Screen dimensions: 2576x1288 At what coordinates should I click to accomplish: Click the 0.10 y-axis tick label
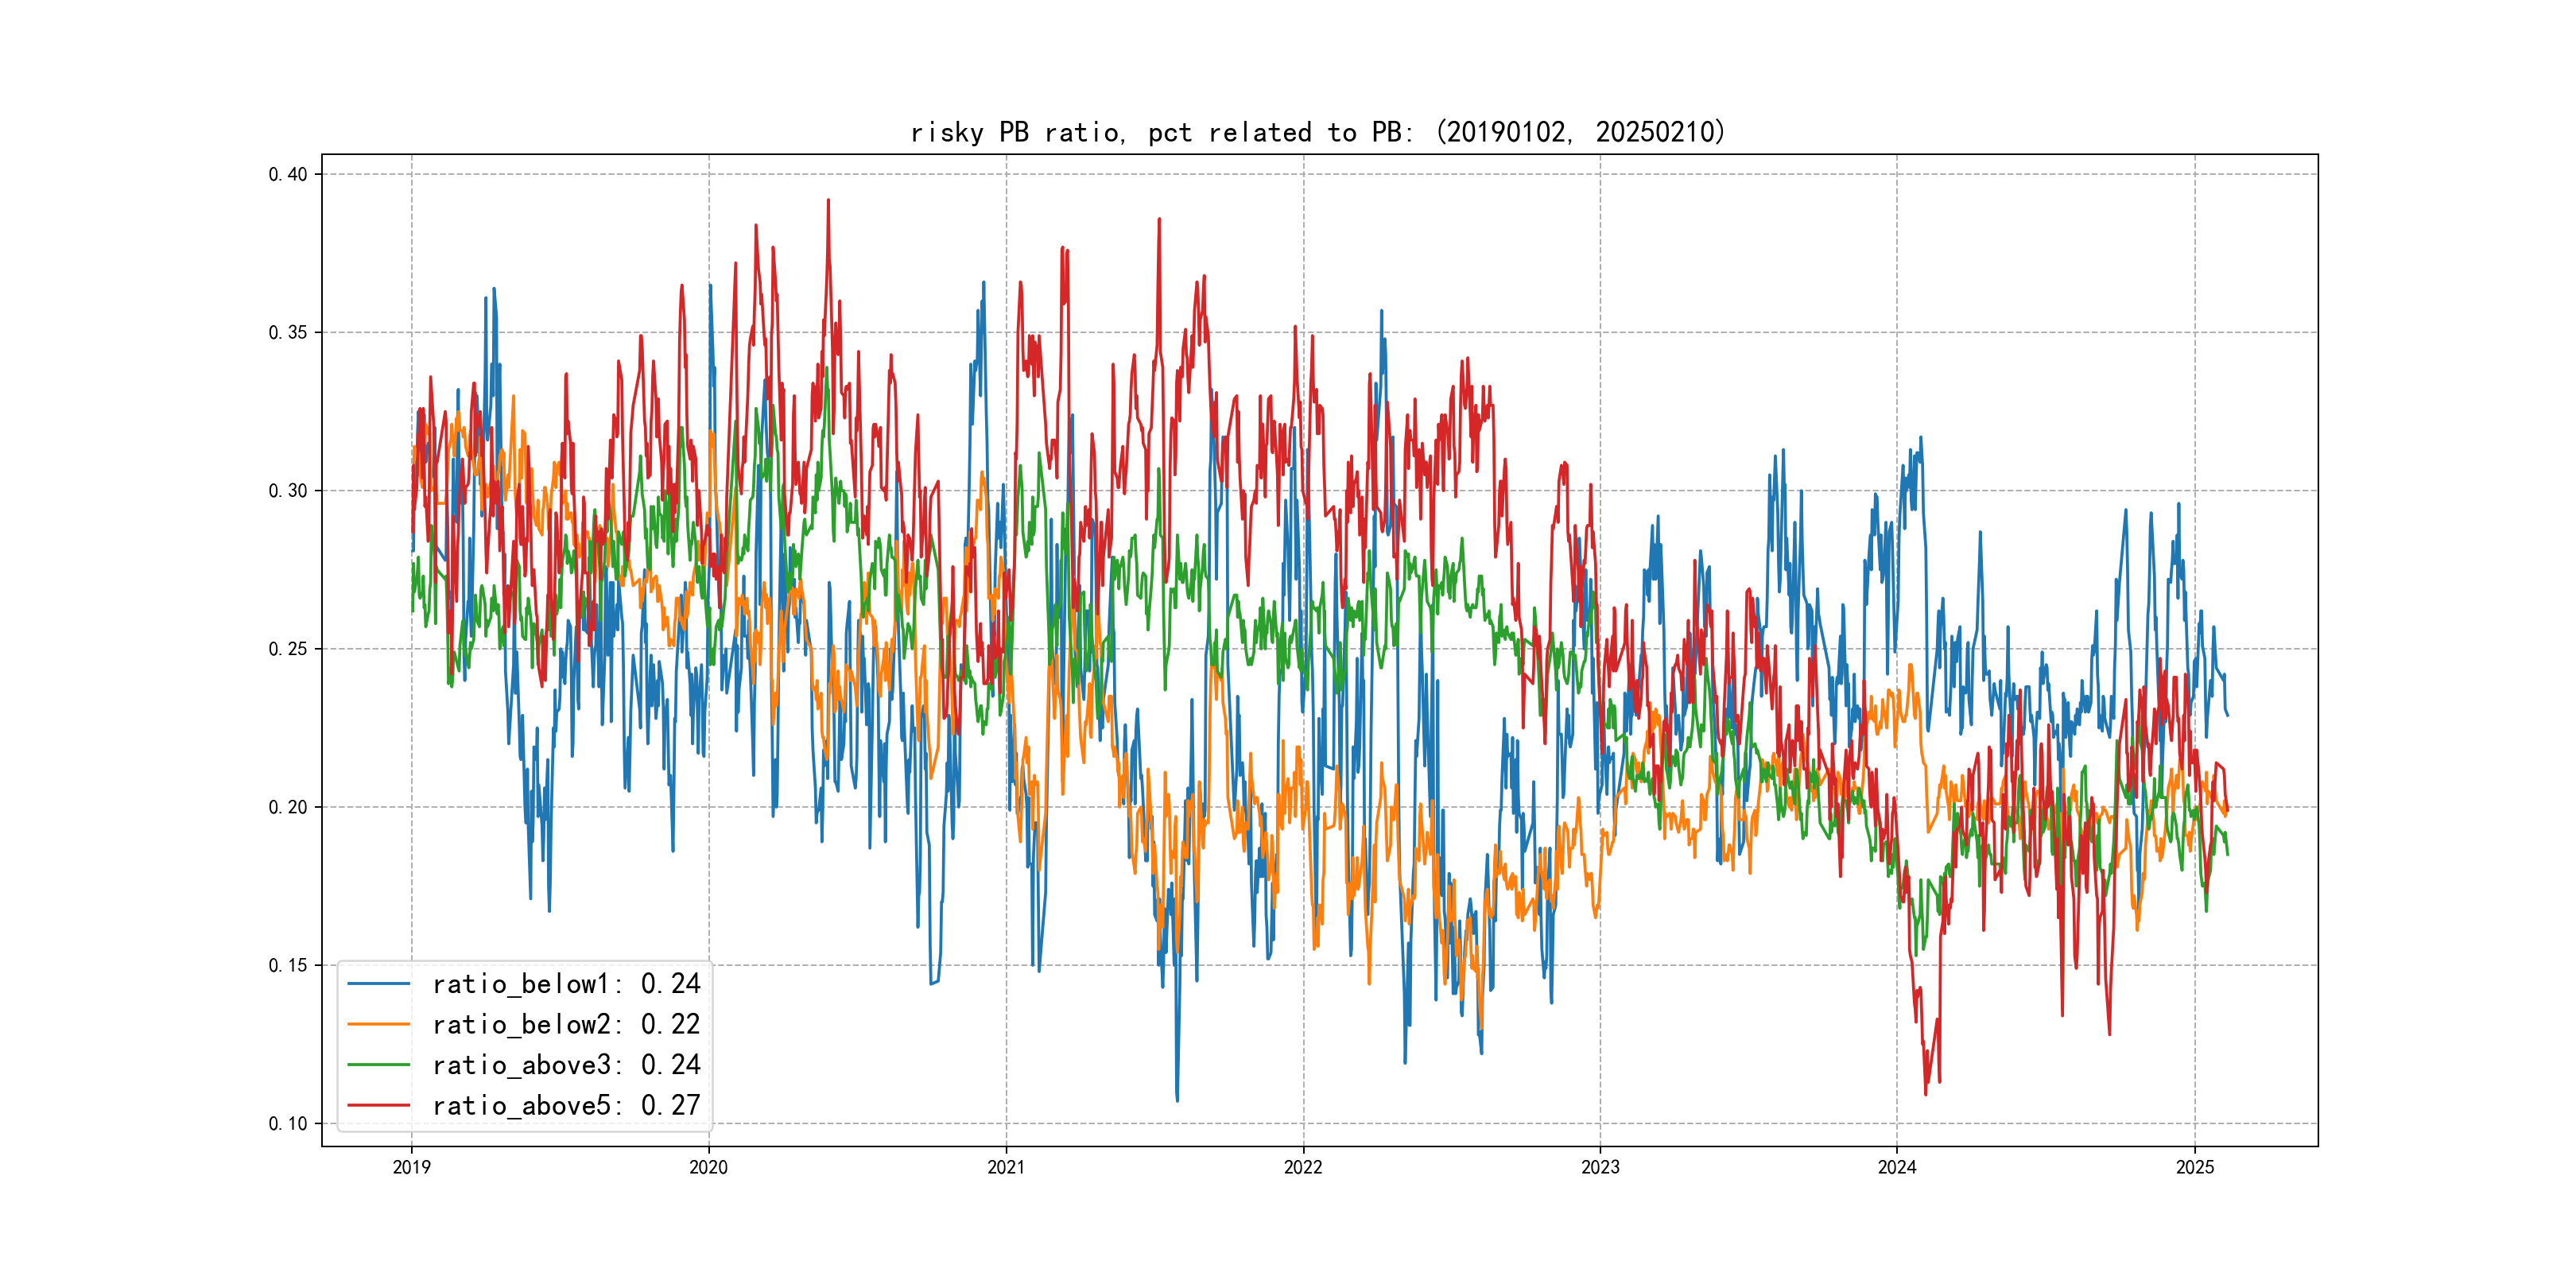coord(288,1124)
